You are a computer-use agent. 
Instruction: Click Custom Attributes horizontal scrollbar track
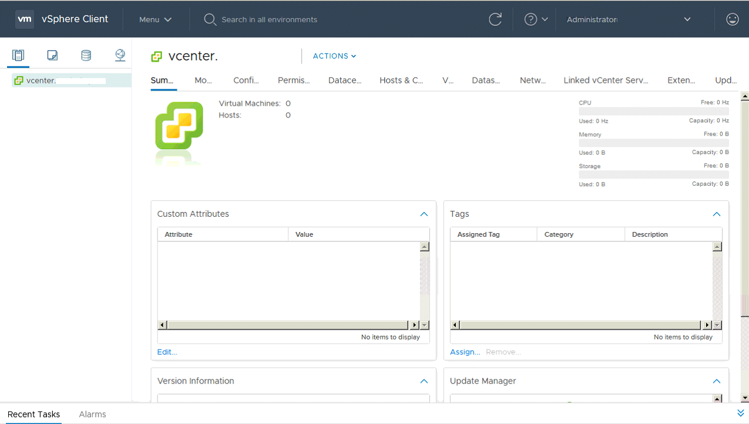288,325
